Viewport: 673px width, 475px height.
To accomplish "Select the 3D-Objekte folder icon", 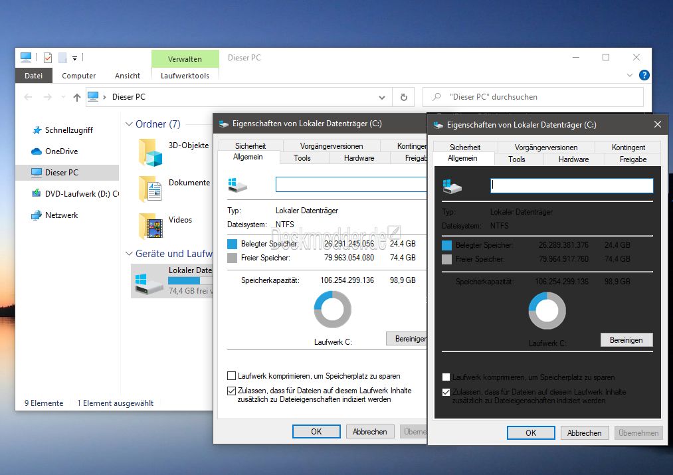I will coord(151,152).
